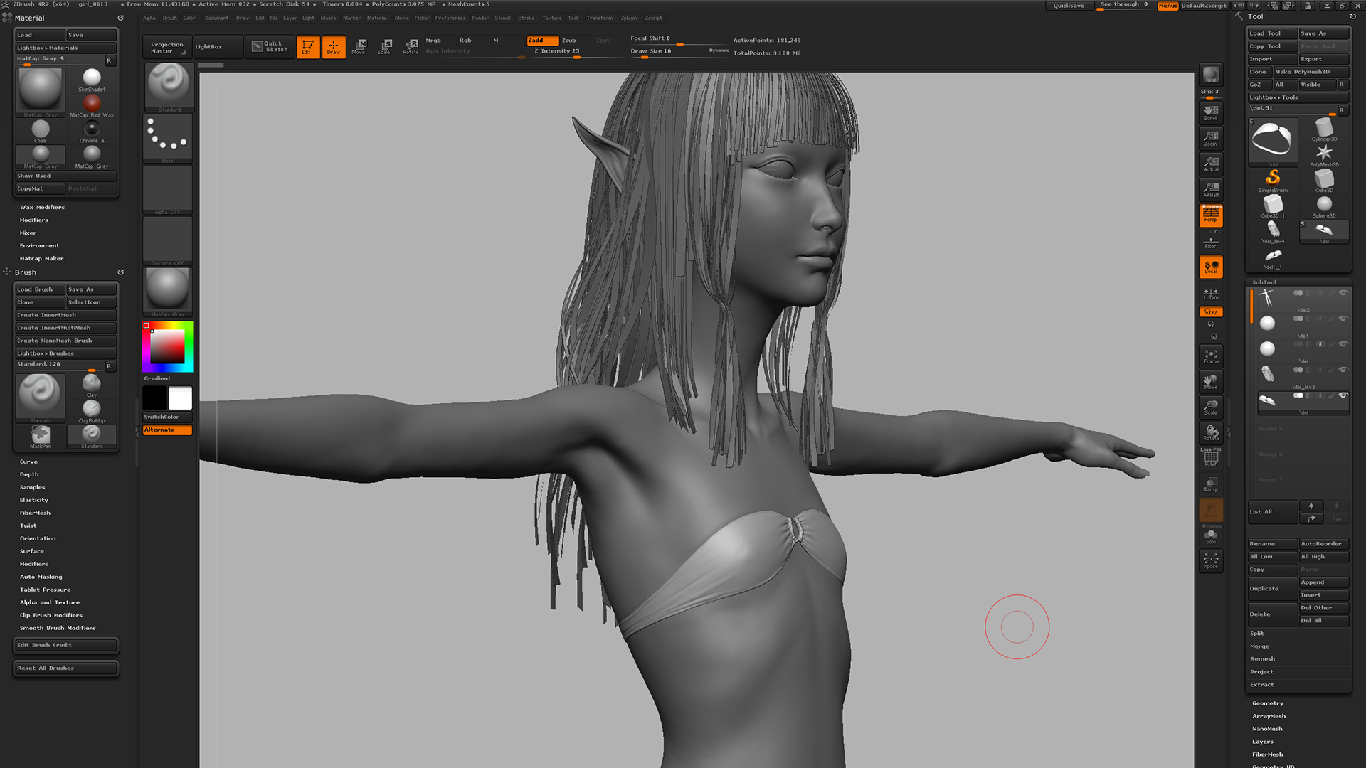Click the current stroke Dots thumbnail
The image size is (1366, 768).
point(168,138)
